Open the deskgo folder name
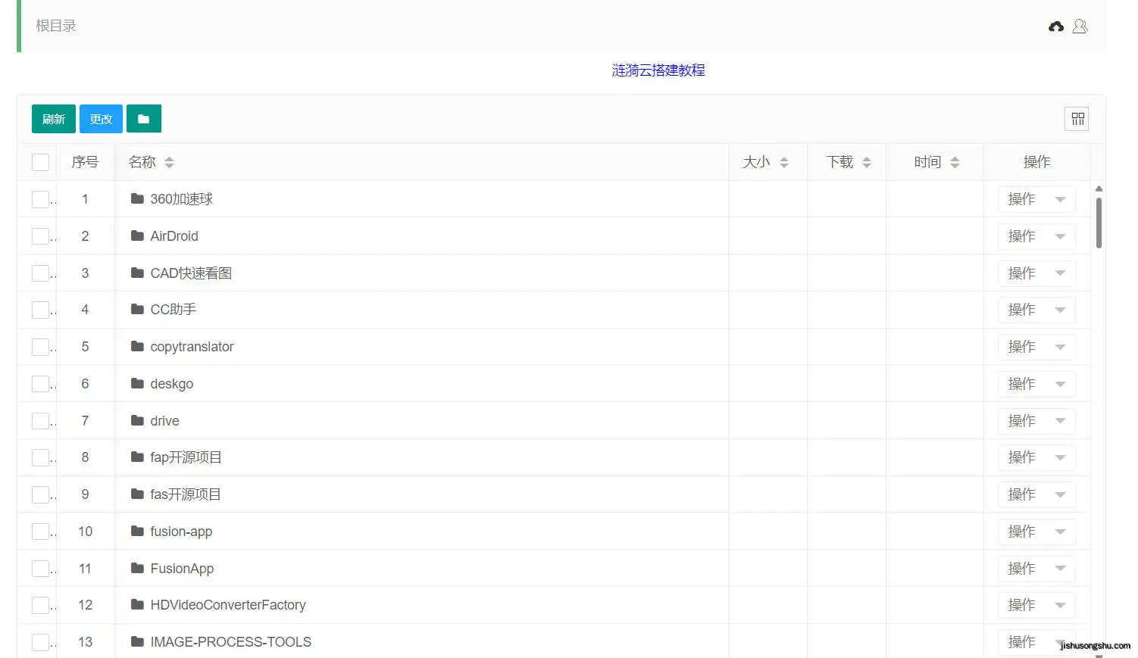The image size is (1138, 658). coord(172,384)
